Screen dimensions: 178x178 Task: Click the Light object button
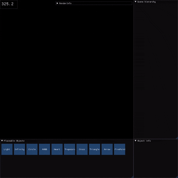tap(7, 149)
